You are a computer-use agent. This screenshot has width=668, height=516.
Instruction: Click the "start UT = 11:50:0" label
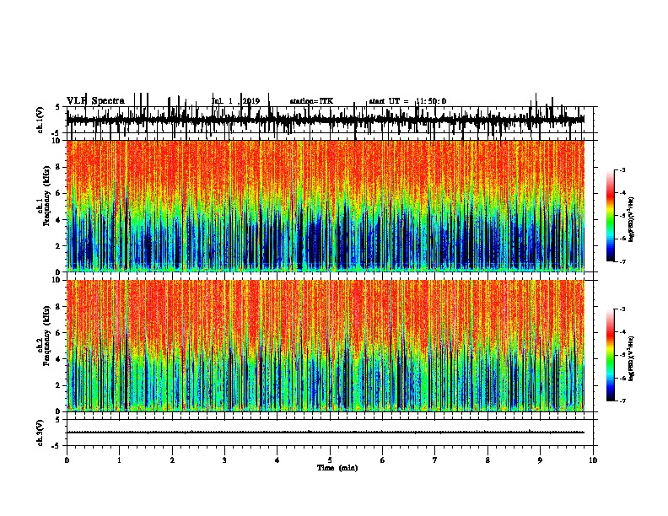pos(407,101)
